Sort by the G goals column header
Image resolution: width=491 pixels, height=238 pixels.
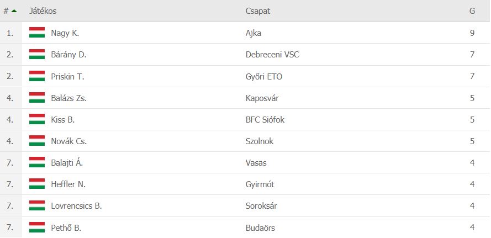(x=472, y=11)
